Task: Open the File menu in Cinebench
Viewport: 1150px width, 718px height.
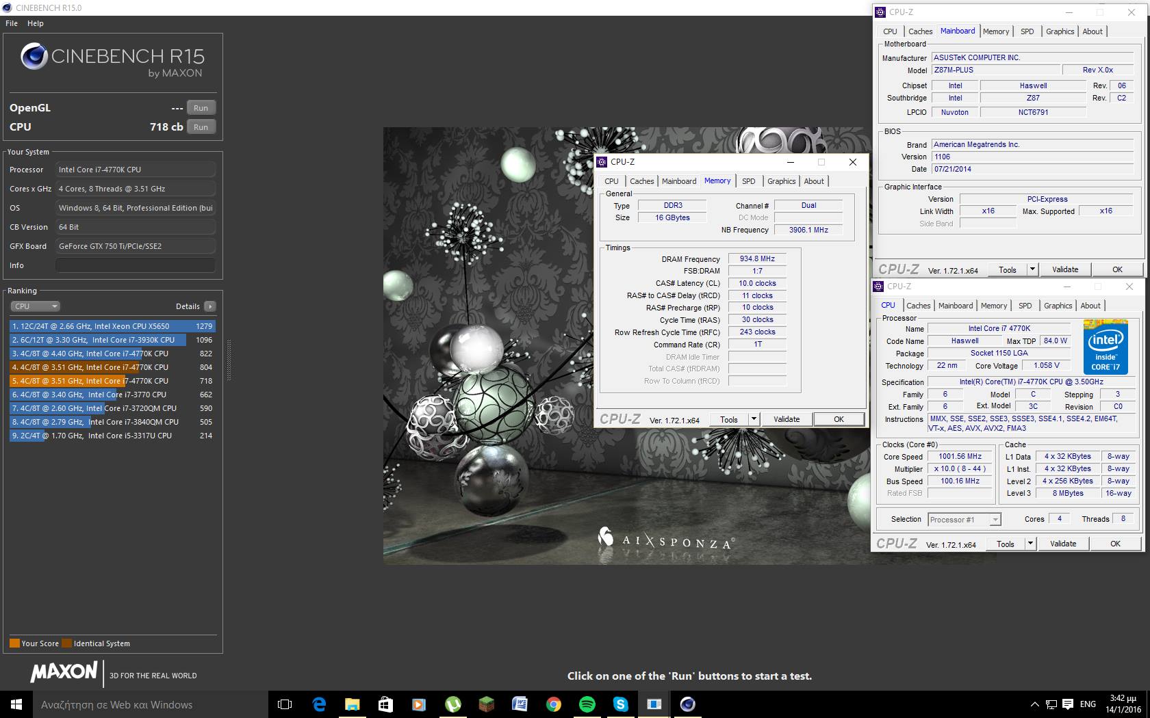Action: [x=12, y=23]
